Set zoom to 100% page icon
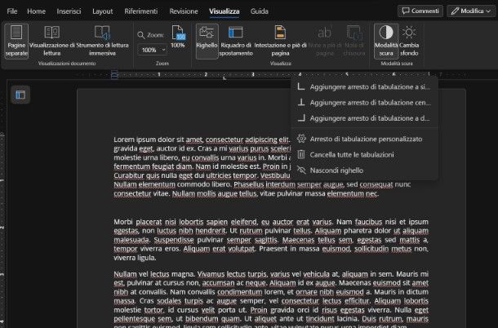This screenshot has width=498, height=328. (x=178, y=37)
